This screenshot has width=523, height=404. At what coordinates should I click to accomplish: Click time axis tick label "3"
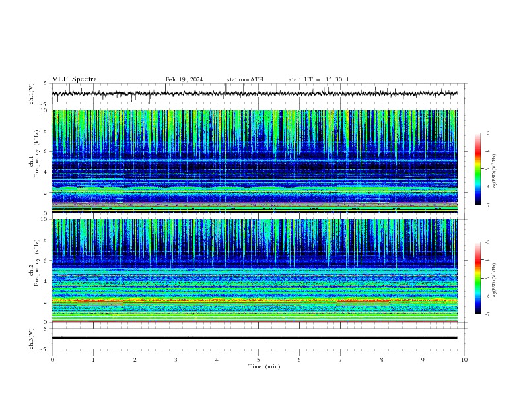pyautogui.click(x=176, y=360)
